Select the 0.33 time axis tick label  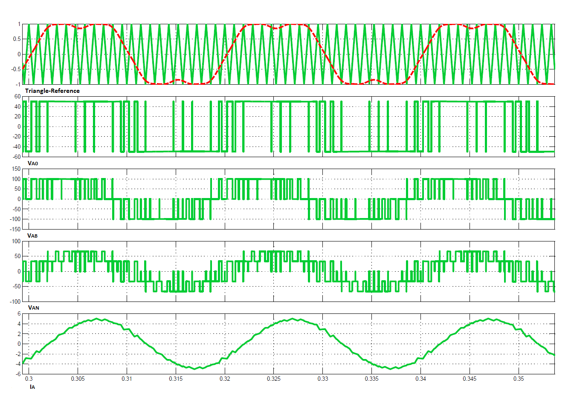tap(323, 379)
